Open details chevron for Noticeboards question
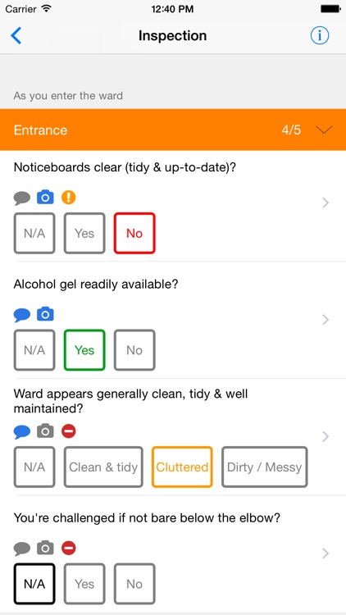The width and height of the screenshot is (346, 615). [326, 203]
